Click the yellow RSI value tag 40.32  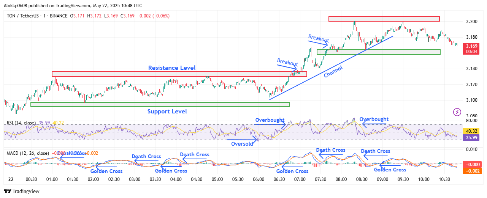pos(471,131)
